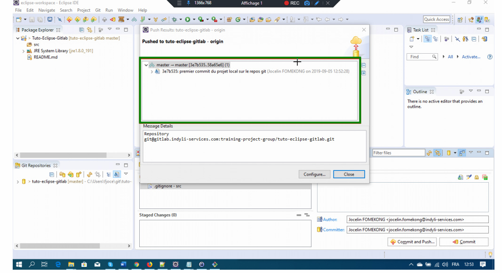The height and width of the screenshot is (273, 502).
Task: Collapse All in Package Explorer
Action: point(82,30)
